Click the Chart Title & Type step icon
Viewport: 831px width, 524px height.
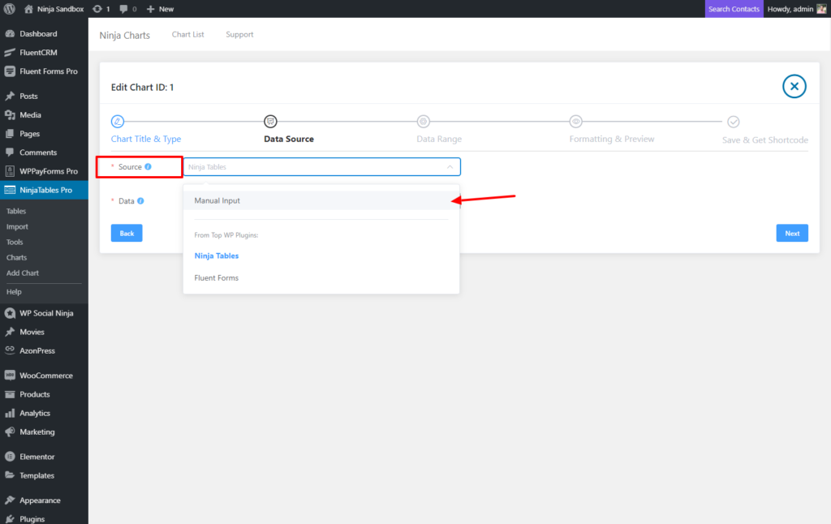[118, 122]
